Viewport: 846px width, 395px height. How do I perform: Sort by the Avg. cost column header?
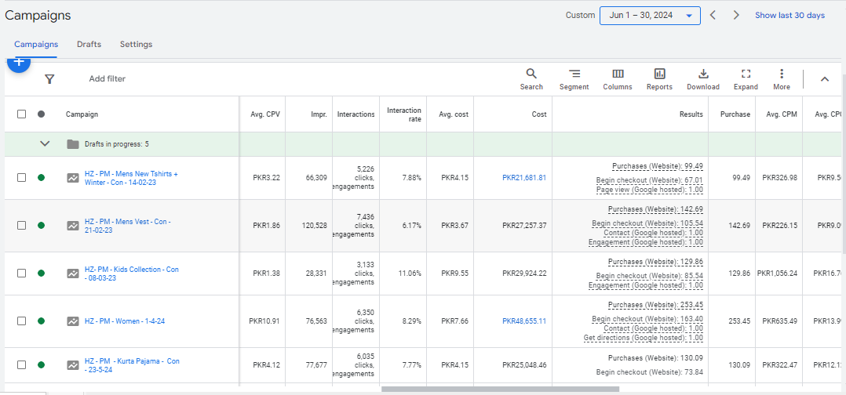454,114
